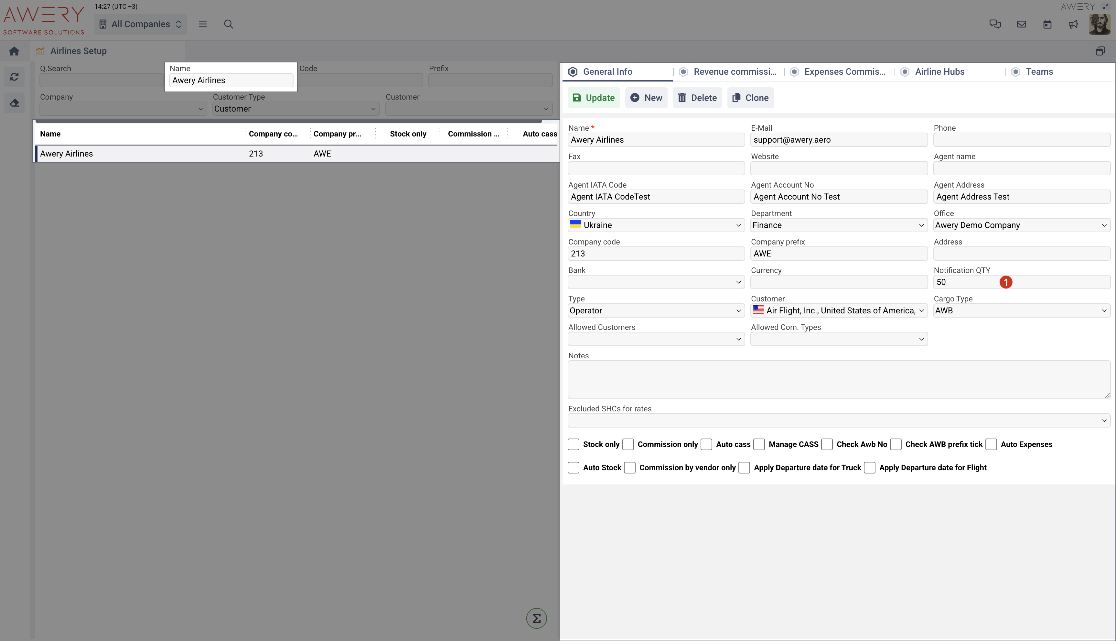Open the calendar icon in header

(1047, 24)
